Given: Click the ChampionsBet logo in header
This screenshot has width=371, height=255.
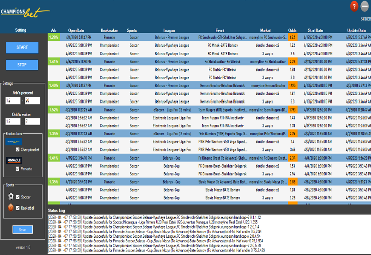Looking at the screenshot, I should [x=25, y=12].
